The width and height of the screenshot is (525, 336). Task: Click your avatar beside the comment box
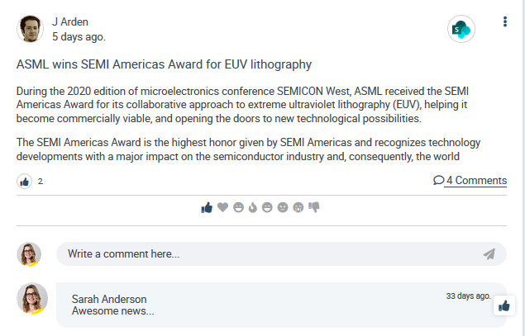click(29, 254)
